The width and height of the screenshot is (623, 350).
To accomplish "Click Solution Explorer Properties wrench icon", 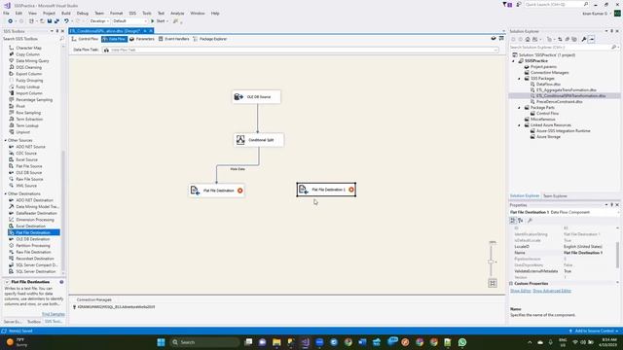I will coord(584,39).
